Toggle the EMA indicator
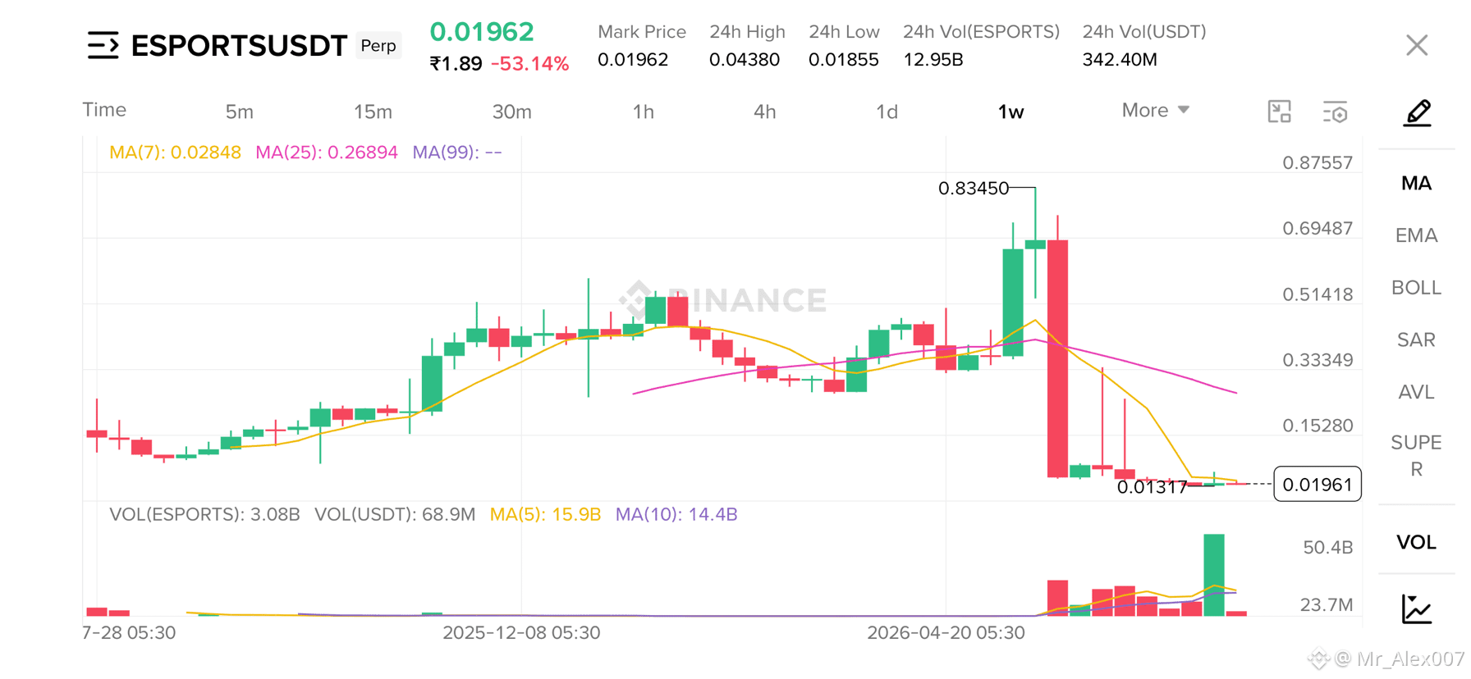The image size is (1471, 679). pyautogui.click(x=1416, y=235)
